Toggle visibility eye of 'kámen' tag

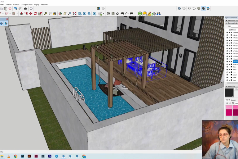tap(227, 75)
